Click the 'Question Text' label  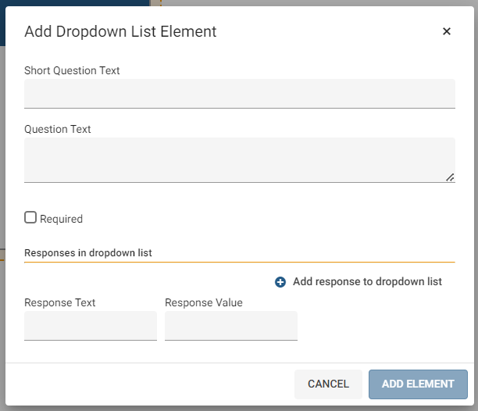[x=58, y=129]
